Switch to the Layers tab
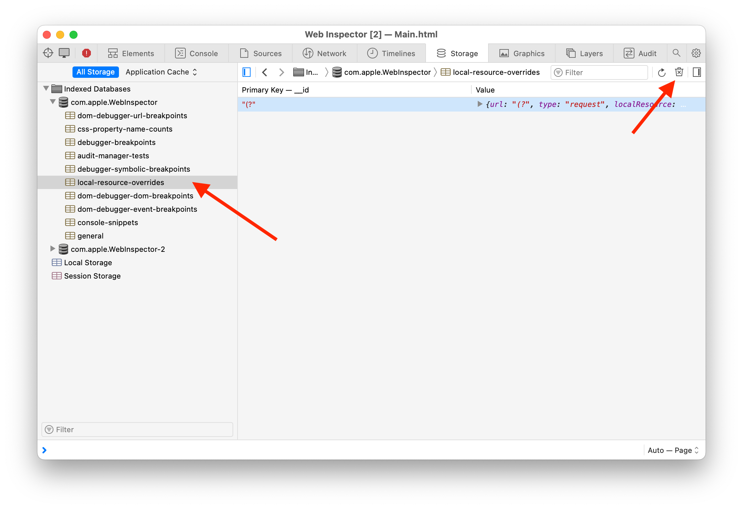Image resolution: width=743 pixels, height=509 pixels. (584, 53)
